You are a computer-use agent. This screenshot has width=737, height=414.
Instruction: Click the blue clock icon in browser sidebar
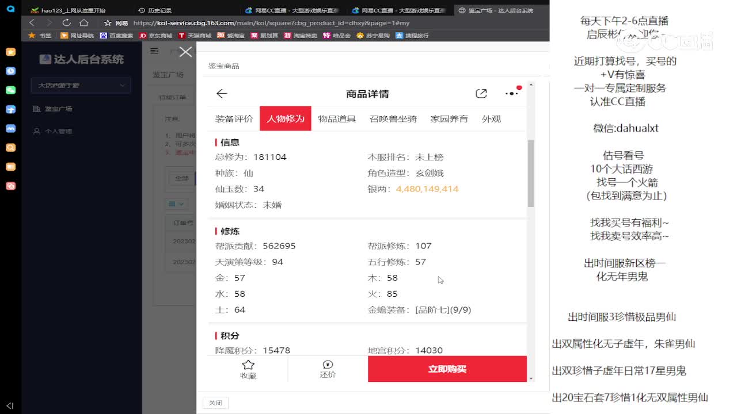10,71
